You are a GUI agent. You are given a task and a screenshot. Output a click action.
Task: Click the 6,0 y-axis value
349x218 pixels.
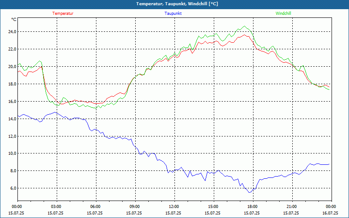[14, 188]
